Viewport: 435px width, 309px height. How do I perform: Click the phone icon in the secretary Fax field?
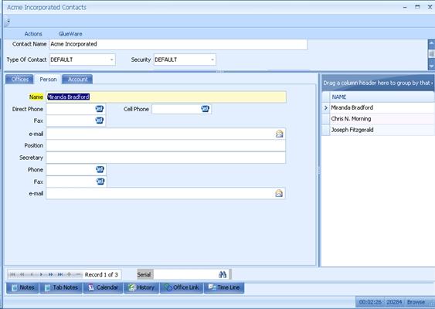click(x=100, y=182)
